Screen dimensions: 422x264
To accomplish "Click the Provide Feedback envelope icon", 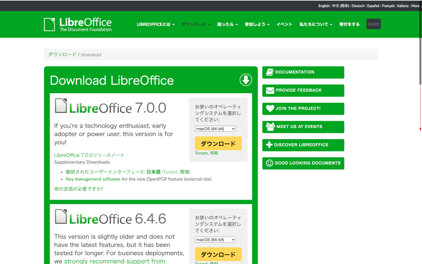I will 270,90.
